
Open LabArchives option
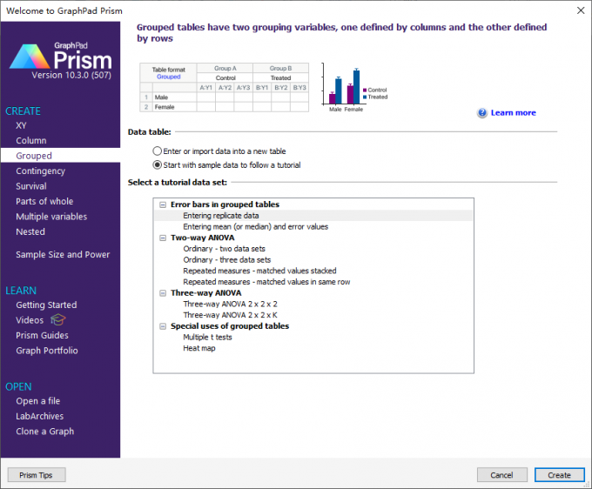pyautogui.click(x=40, y=416)
